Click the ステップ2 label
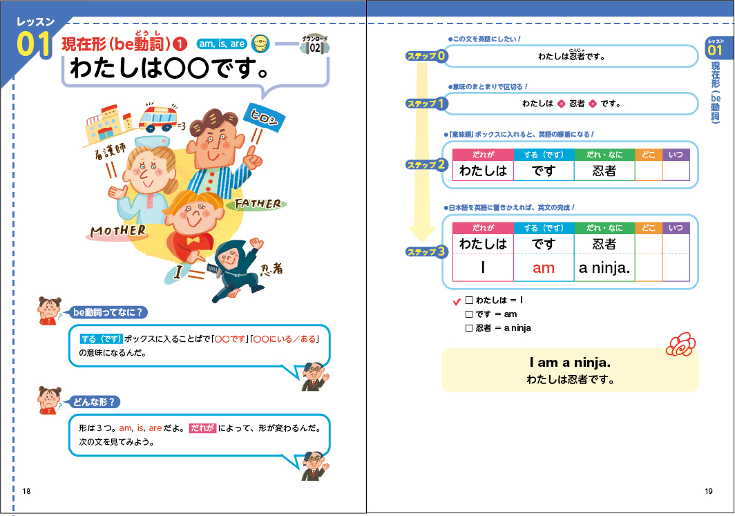 coord(427,165)
